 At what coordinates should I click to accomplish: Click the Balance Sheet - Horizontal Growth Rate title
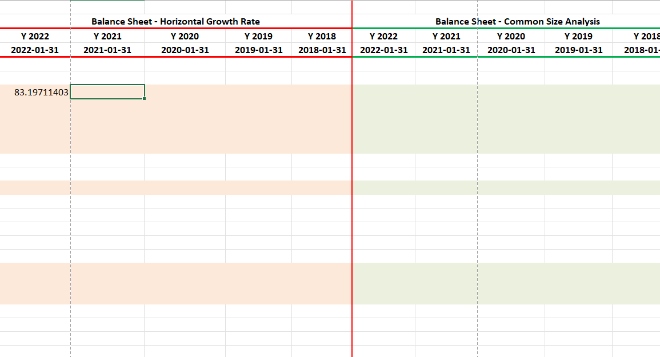click(x=175, y=21)
